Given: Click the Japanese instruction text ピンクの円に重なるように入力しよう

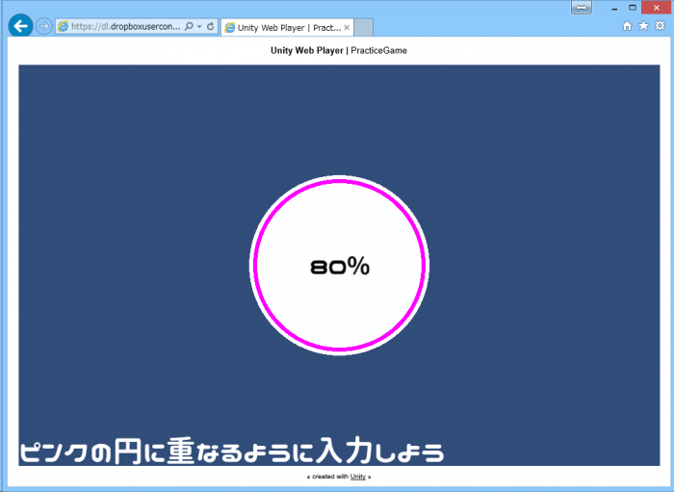Looking at the screenshot, I should pos(232,451).
